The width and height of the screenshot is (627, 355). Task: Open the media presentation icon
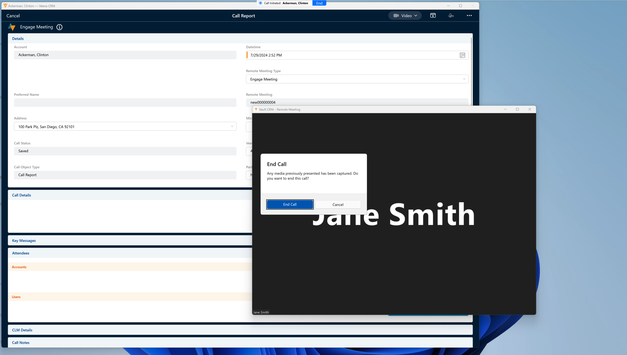433,15
